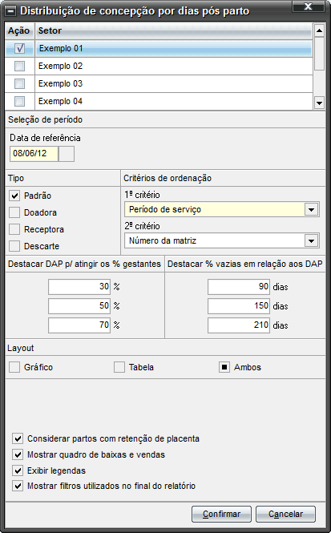Click the Confirmar button

point(221,514)
